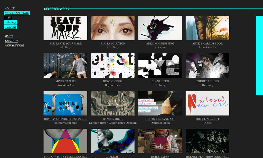The width and height of the screenshot is (263, 158).
Task: Open the ABOUT page link
Action: click(x=10, y=8)
